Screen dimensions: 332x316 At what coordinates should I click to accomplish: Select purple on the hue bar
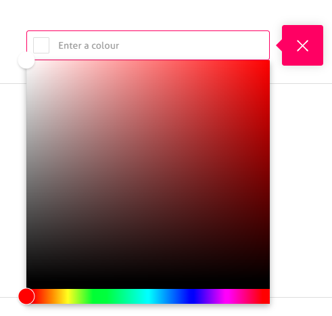[209, 296]
